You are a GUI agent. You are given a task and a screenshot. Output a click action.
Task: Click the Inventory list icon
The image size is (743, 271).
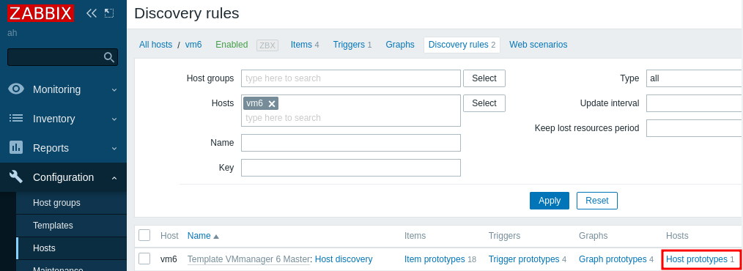(x=16, y=119)
